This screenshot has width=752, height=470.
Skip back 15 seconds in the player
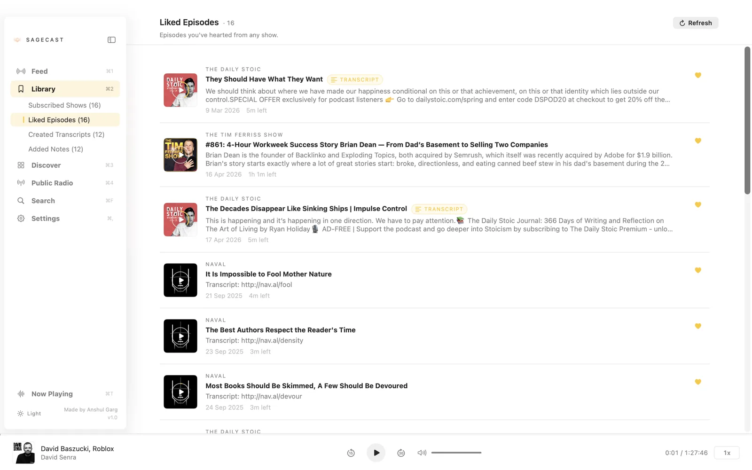pos(351,453)
